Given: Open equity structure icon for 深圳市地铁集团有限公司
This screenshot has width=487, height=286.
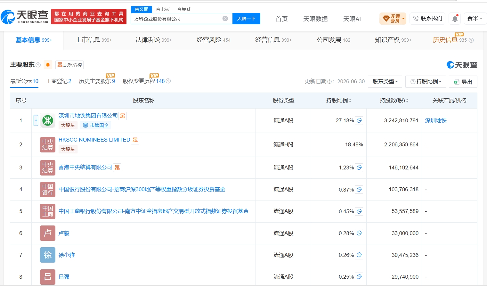Looking at the screenshot, I should click(123, 116).
